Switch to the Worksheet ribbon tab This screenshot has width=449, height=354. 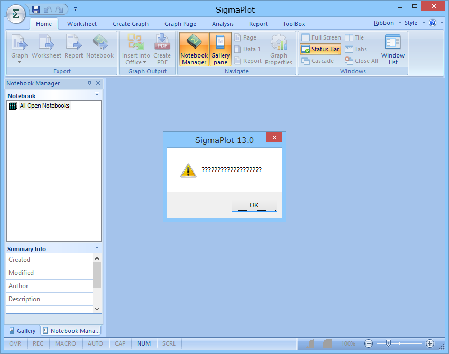pyautogui.click(x=82, y=24)
